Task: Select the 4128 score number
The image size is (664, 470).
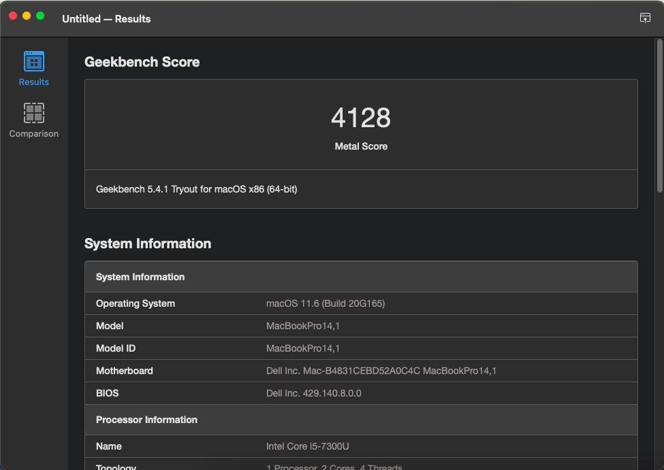Action: click(361, 118)
